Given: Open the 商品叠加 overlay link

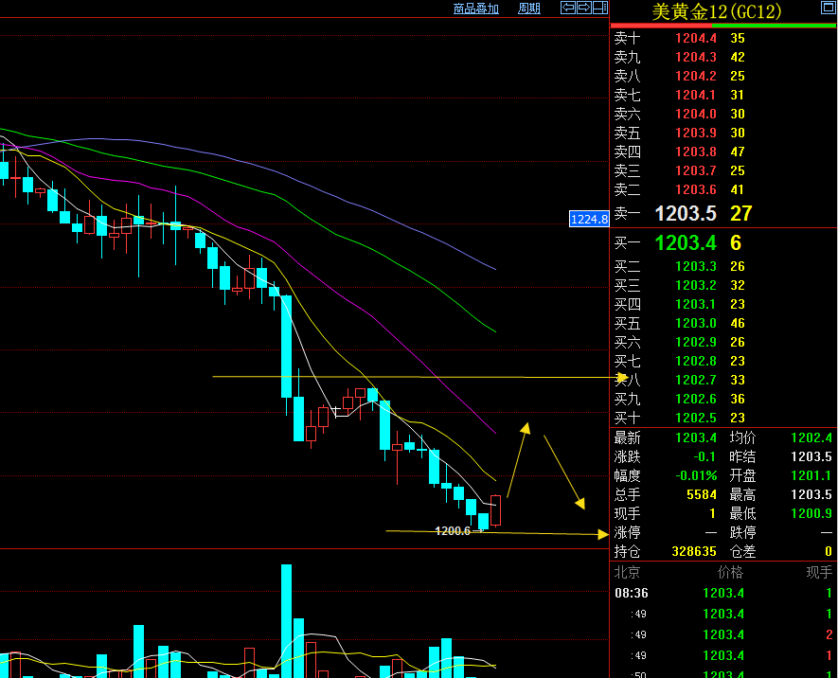Looking at the screenshot, I should pos(475,9).
